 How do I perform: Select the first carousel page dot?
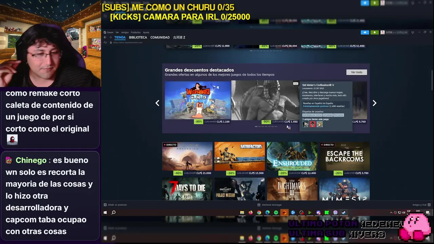(256, 126)
